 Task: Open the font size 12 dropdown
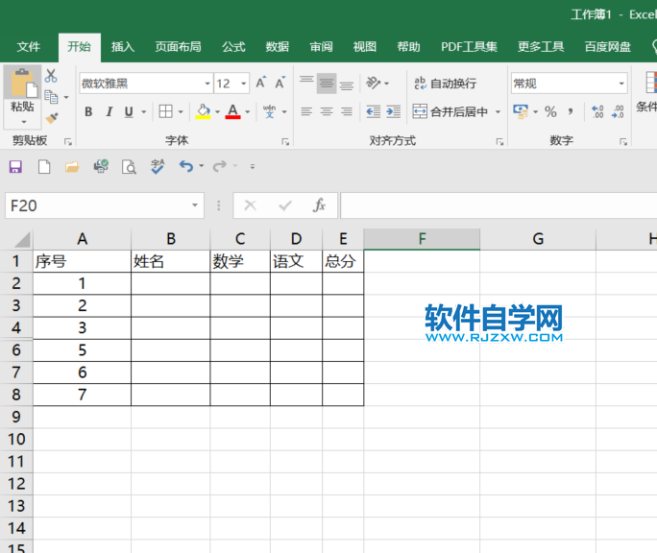(x=243, y=84)
